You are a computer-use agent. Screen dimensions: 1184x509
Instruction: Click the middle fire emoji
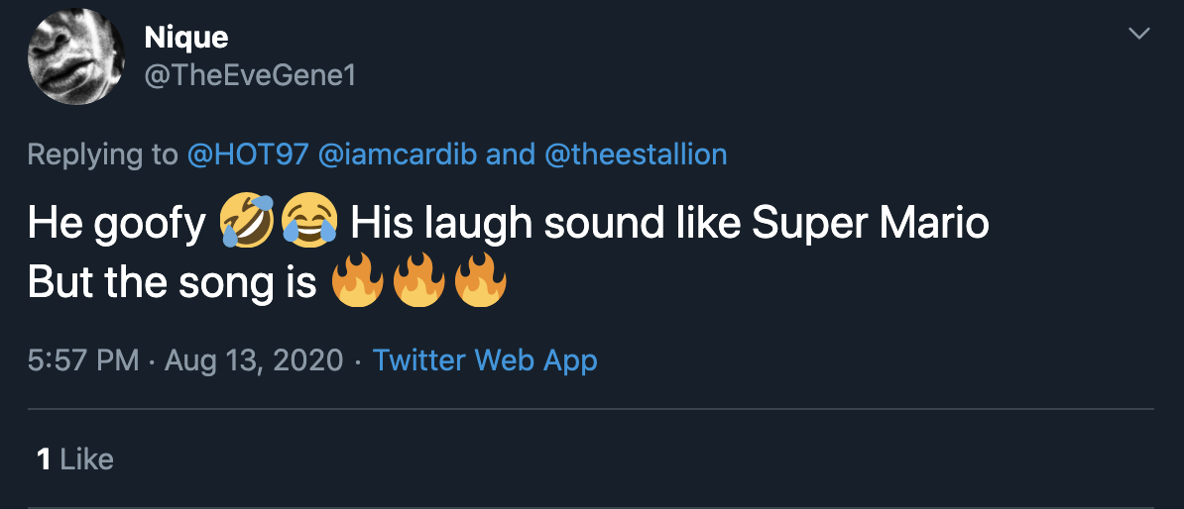[x=418, y=284]
